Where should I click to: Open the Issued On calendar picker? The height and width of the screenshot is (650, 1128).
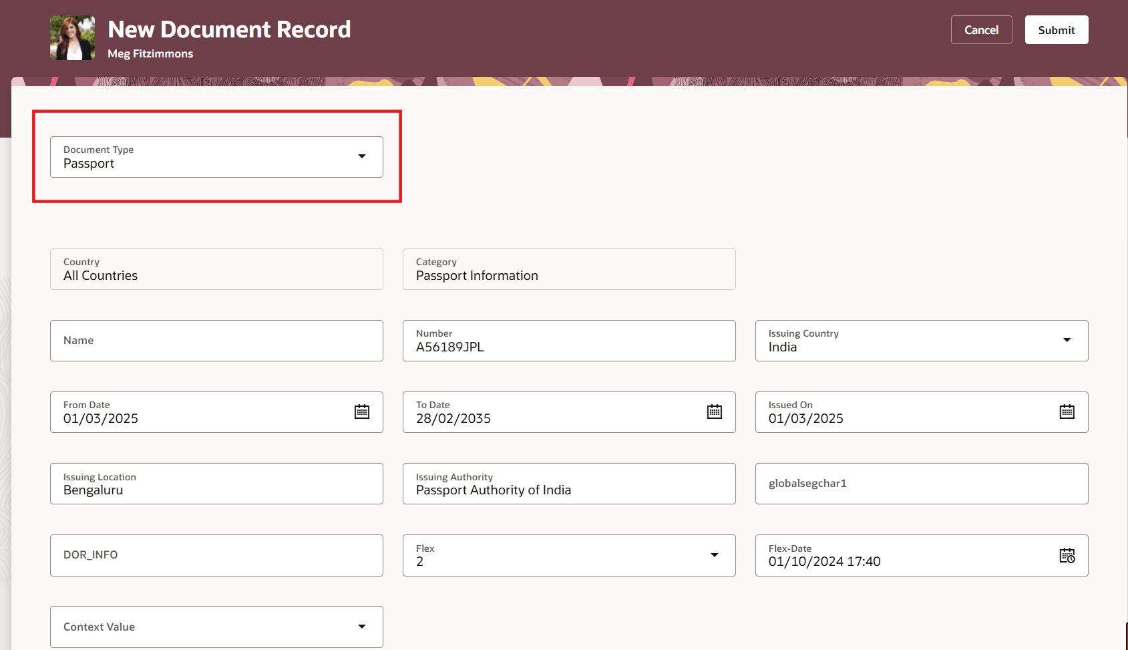(x=1067, y=412)
